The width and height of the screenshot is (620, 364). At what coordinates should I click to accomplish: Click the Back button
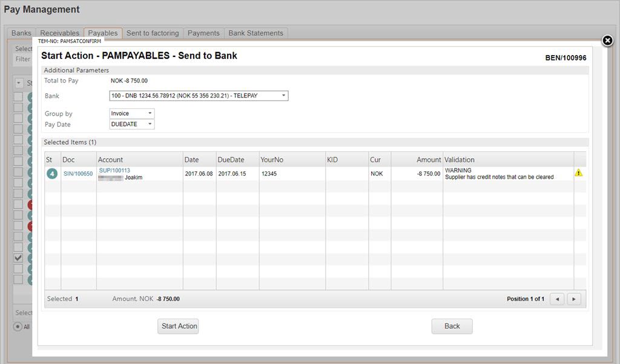tap(452, 326)
